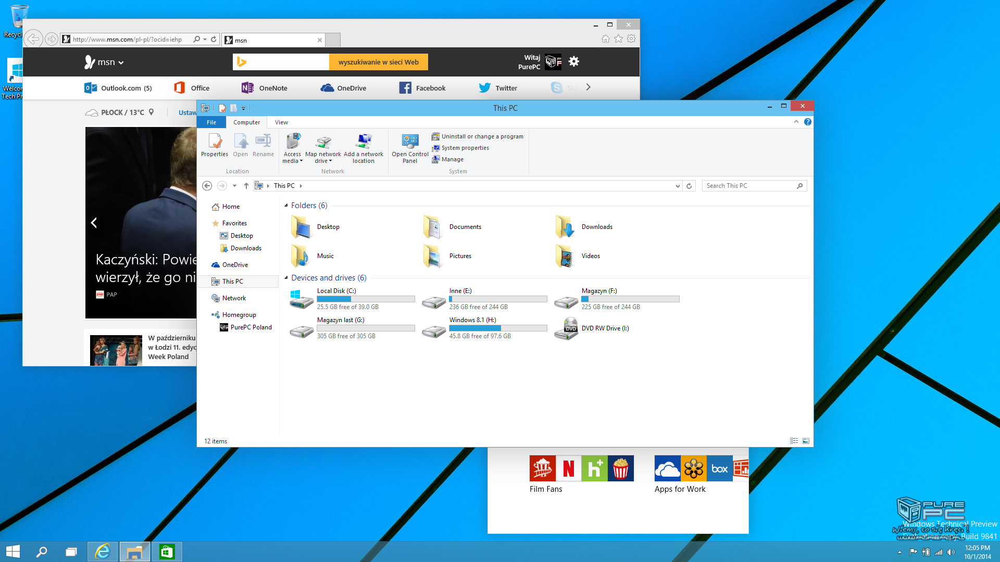This screenshot has width=1000, height=562.
Task: Click the Search This PC box
Action: pyautogui.click(x=754, y=186)
